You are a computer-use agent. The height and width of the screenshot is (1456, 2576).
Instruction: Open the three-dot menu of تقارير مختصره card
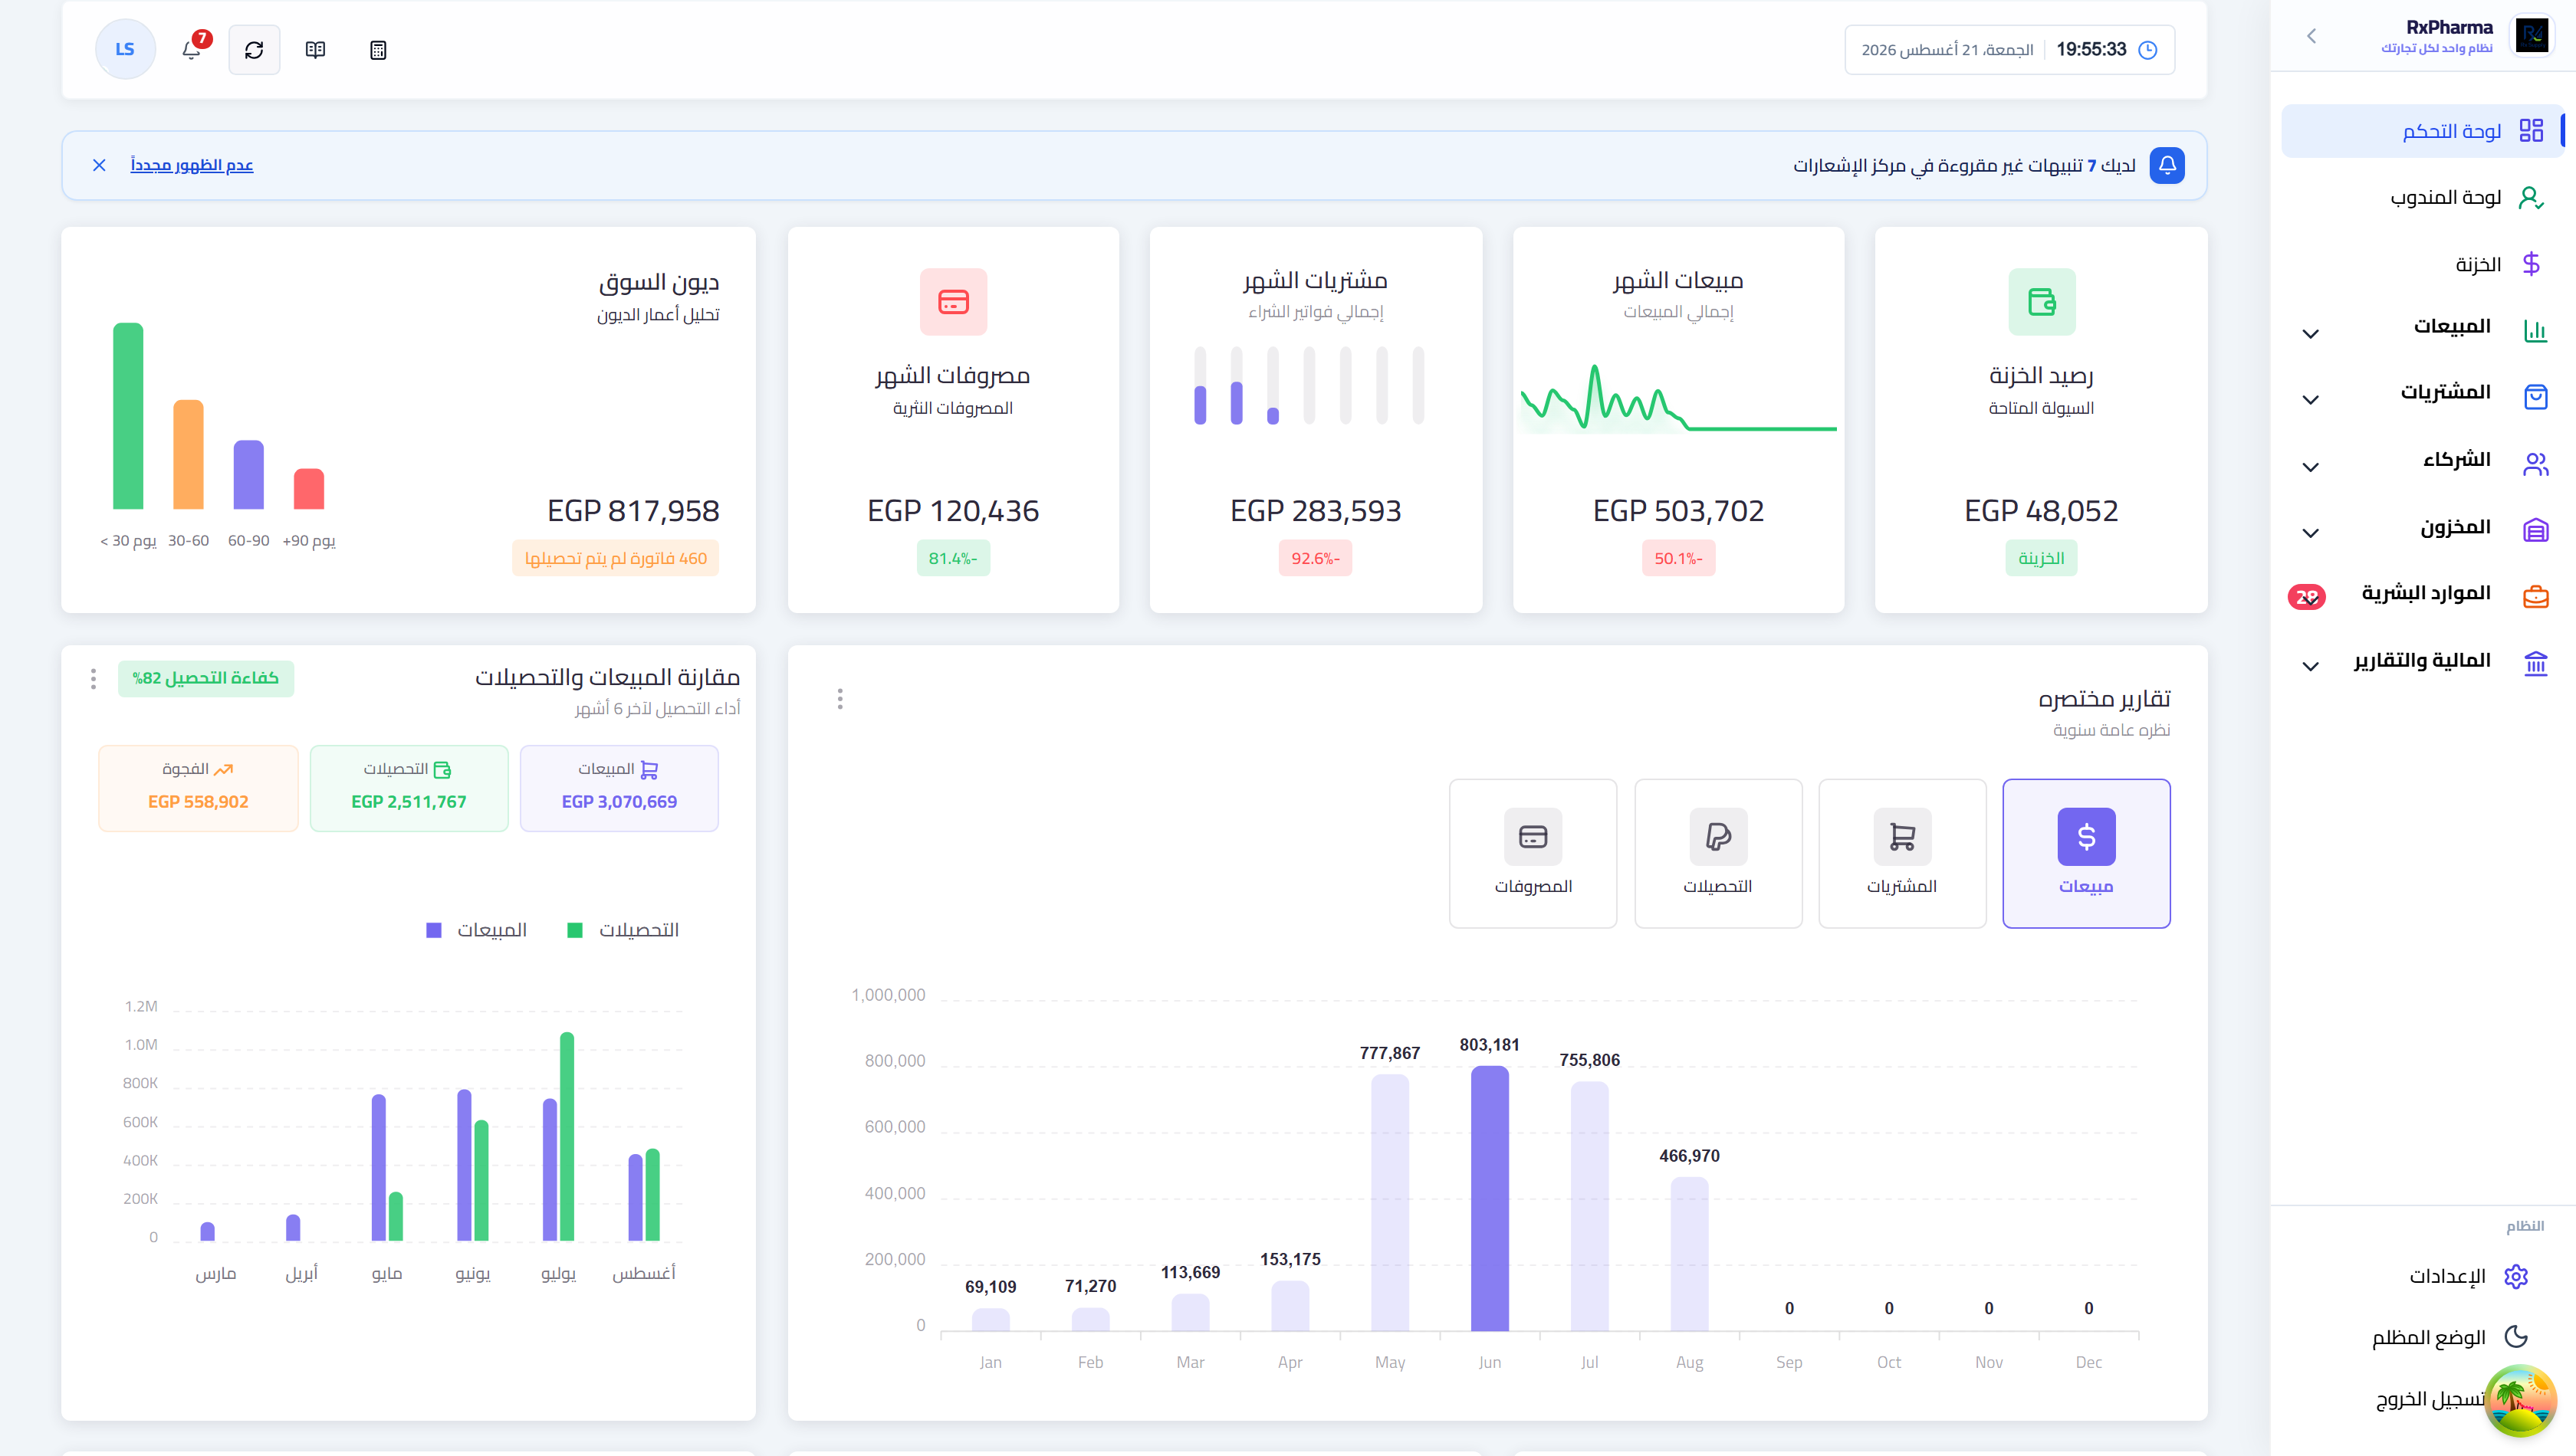[x=840, y=699]
